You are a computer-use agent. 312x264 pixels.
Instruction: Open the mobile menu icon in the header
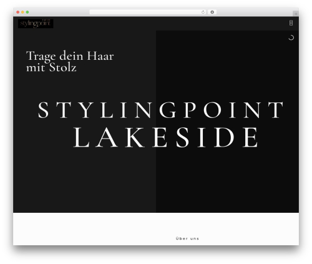291,23
